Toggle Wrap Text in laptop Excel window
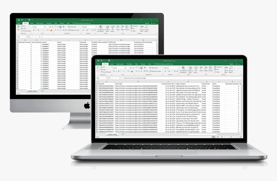 pyautogui.click(x=153, y=68)
